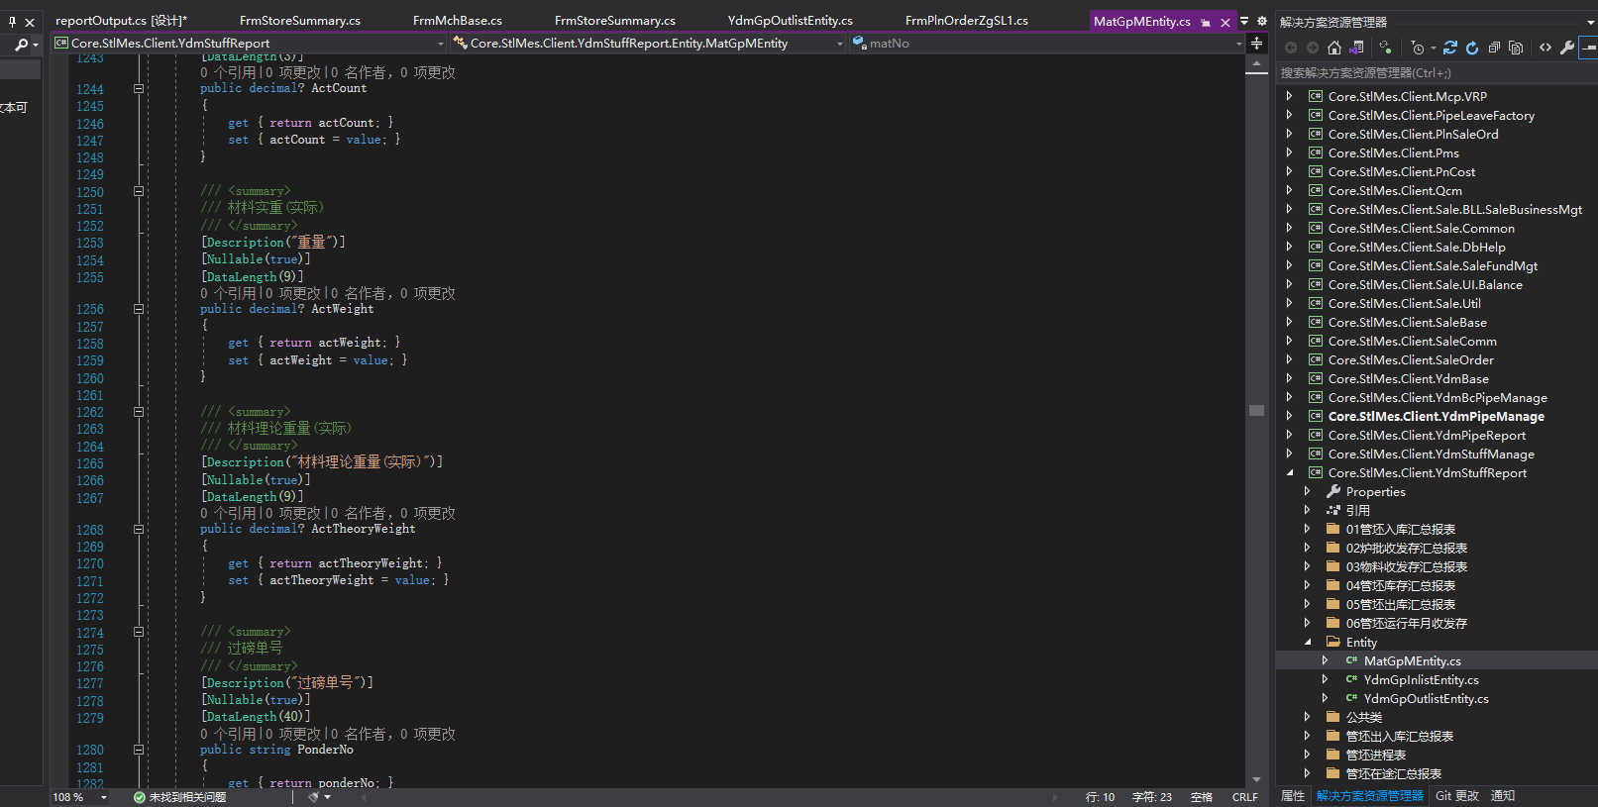Click the Refresh icon in Solution Explorer
Image resolution: width=1598 pixels, height=807 pixels.
1472,48
